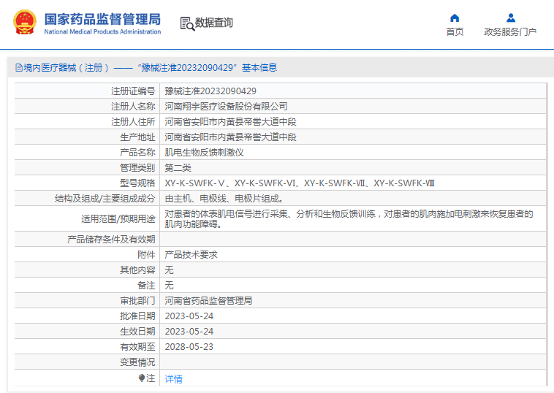Click the lightbulb icon beside 注
The image size is (554, 393).
coord(142,378)
